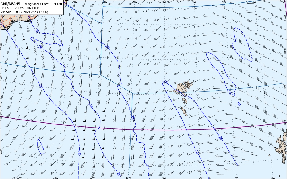This screenshot has height=179, width=287.
Task: Click the '26' isotherm label just above the purple line
Action: [133, 118]
